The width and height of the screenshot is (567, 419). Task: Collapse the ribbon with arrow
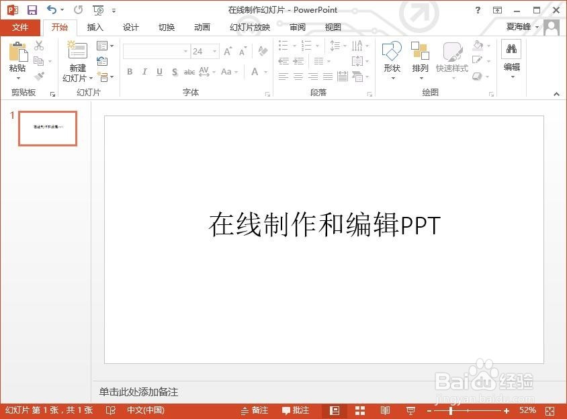(556, 94)
